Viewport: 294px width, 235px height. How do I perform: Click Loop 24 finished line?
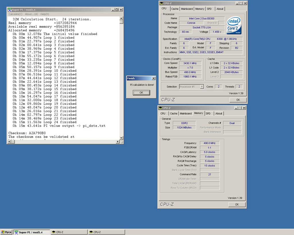pos(45,122)
